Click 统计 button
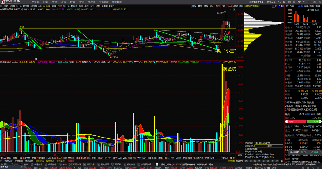 coord(212,6)
